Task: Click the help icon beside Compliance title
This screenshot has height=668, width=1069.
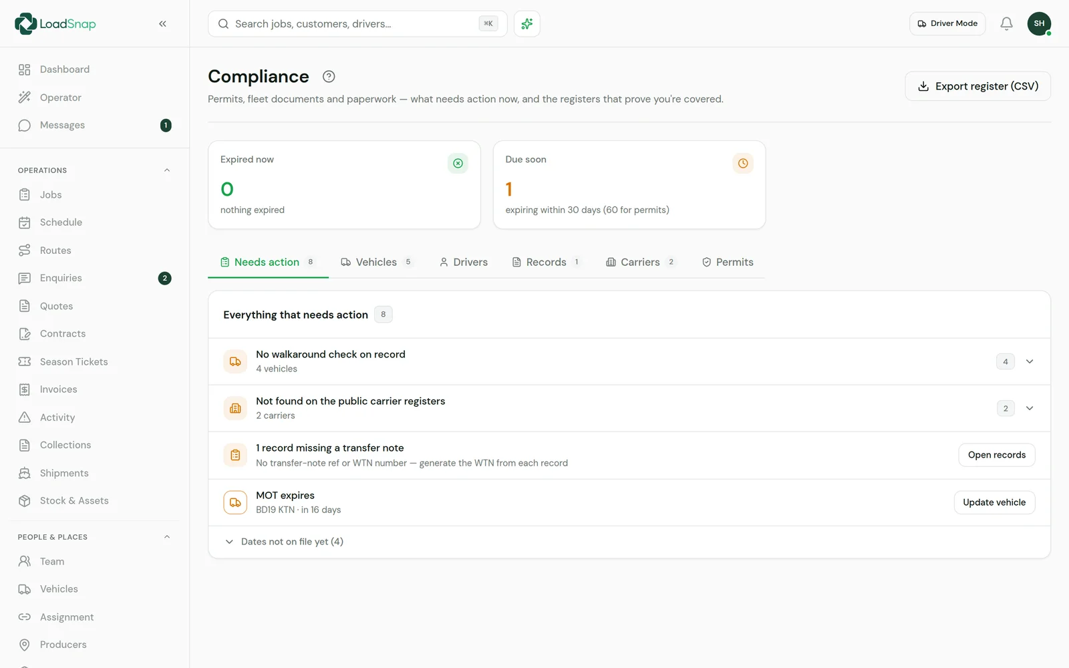Action: [x=328, y=76]
